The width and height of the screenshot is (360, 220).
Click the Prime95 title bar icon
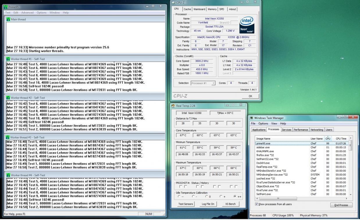pos(6,7)
